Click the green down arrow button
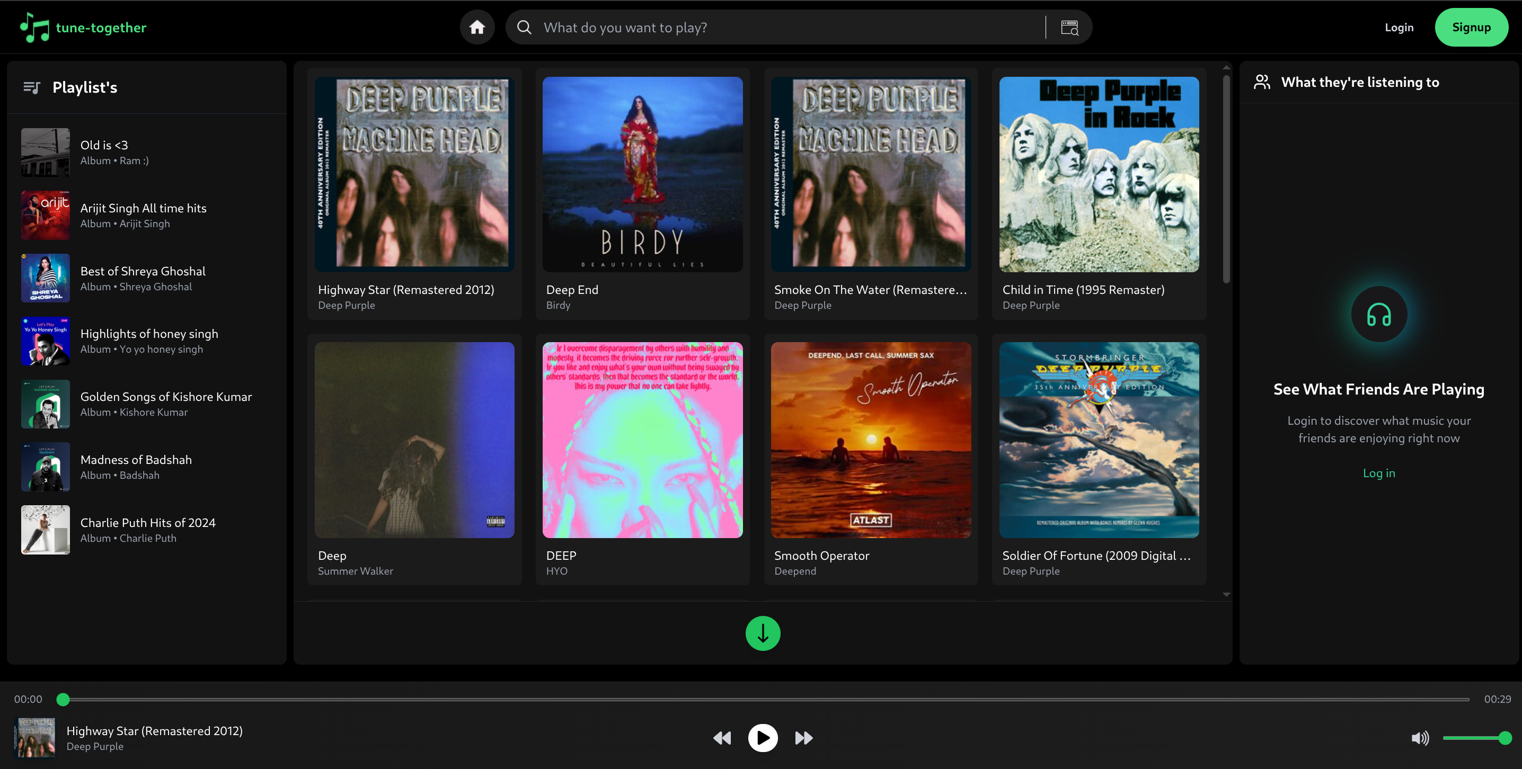The height and width of the screenshot is (769, 1522). tap(763, 634)
